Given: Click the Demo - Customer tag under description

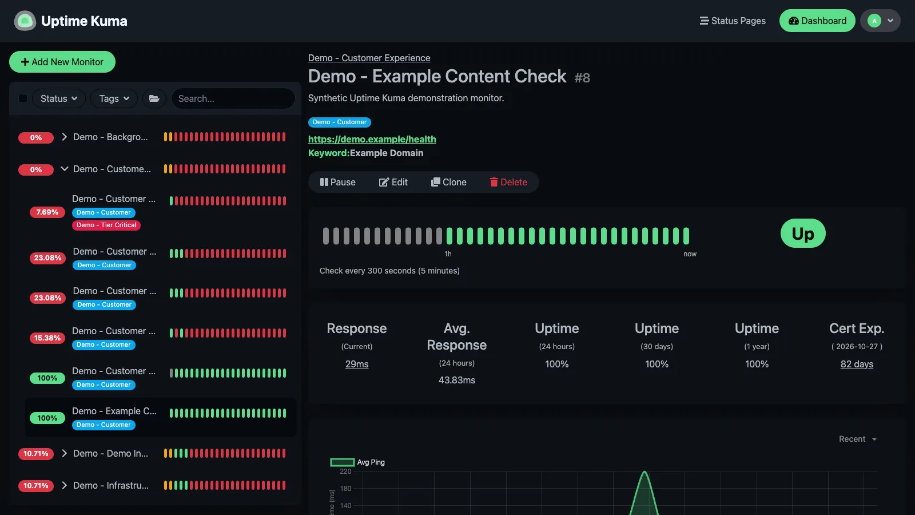Looking at the screenshot, I should click(340, 122).
